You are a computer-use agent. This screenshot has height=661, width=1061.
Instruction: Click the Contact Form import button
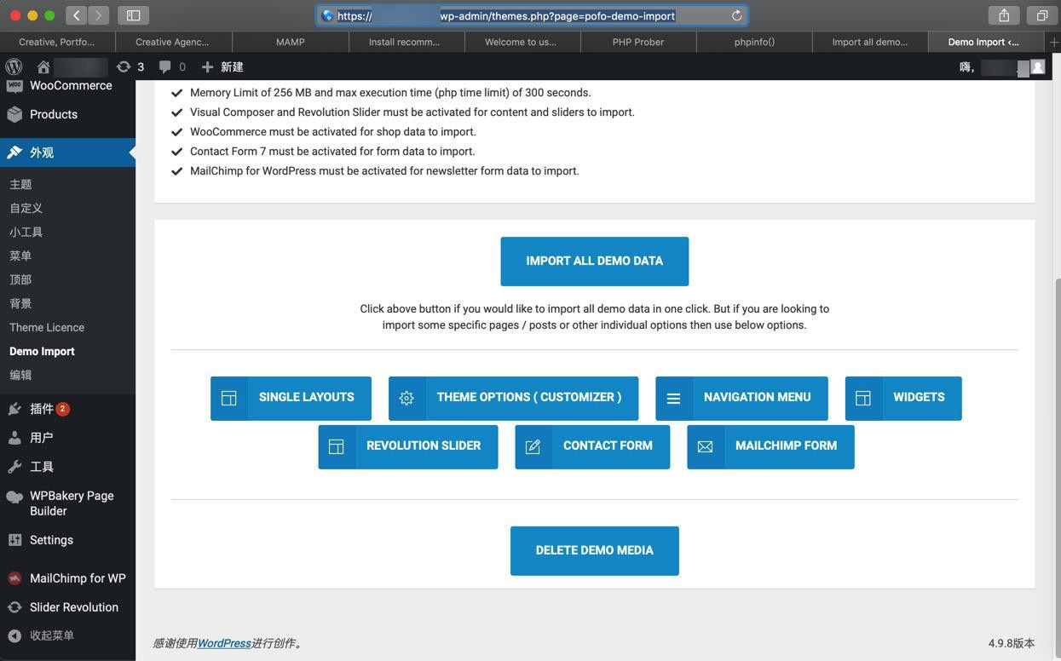tap(592, 446)
